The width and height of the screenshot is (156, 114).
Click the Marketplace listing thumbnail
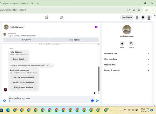(5, 34)
